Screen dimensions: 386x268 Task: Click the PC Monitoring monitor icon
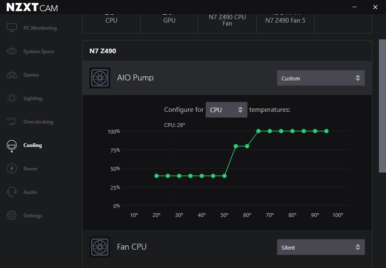[x=12, y=28]
